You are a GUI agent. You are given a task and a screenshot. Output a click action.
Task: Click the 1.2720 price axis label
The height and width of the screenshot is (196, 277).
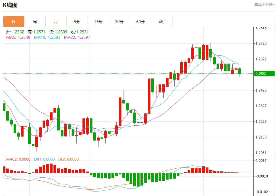pos(261,43)
